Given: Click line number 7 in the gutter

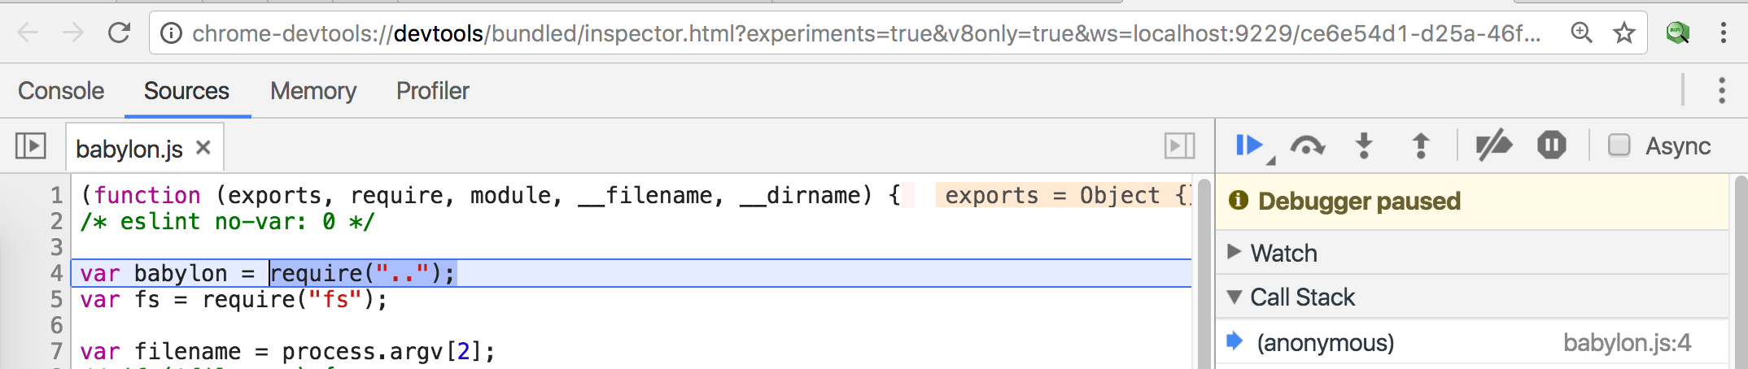Looking at the screenshot, I should click(x=56, y=351).
